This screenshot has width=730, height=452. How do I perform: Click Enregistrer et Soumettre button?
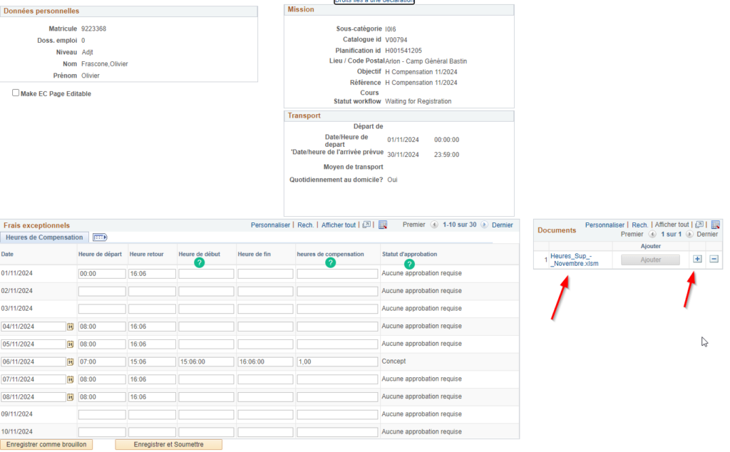(x=169, y=444)
